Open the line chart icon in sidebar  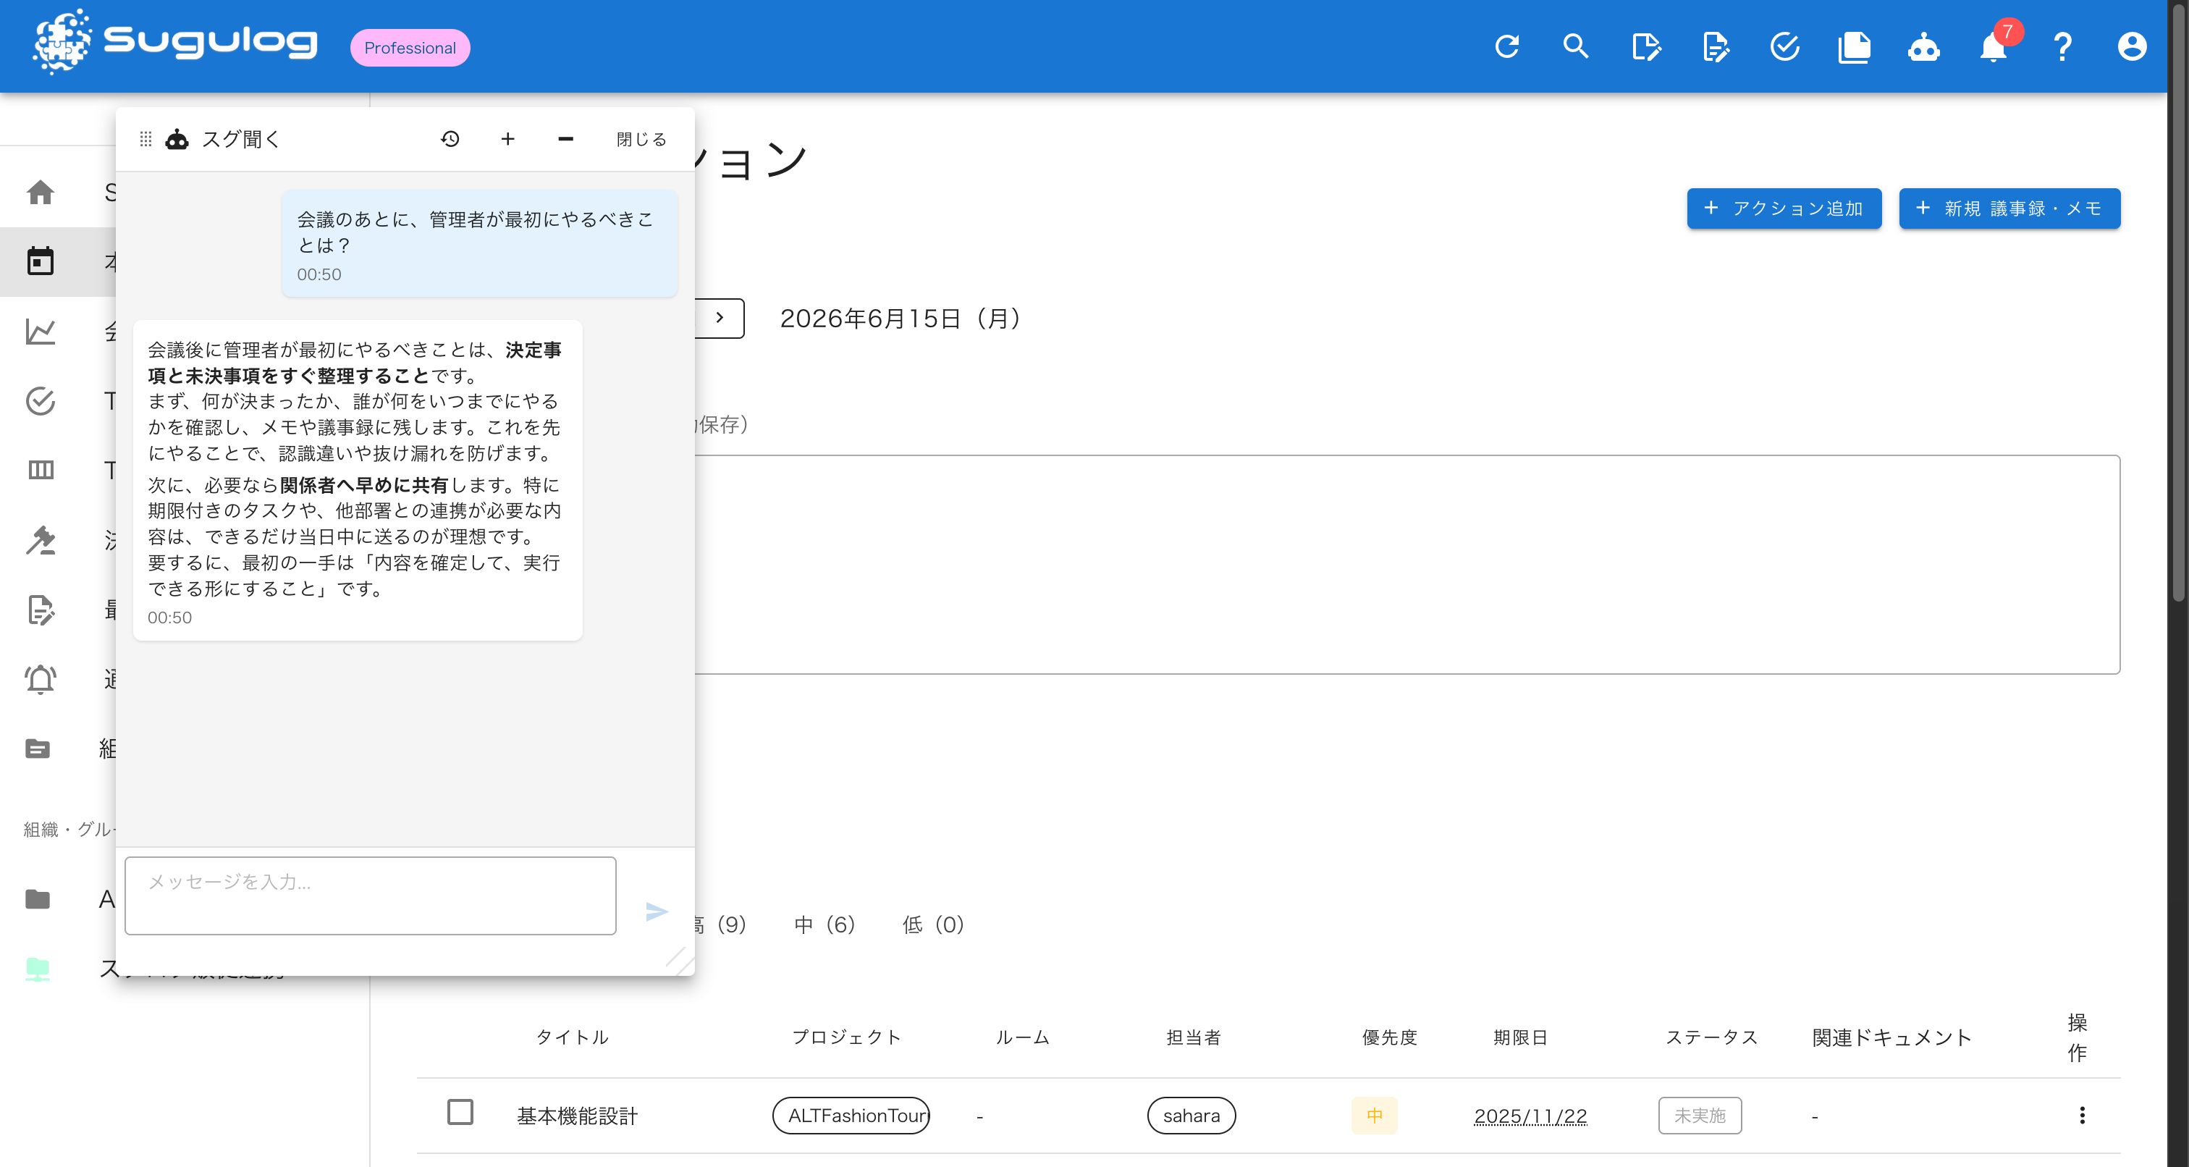[40, 331]
